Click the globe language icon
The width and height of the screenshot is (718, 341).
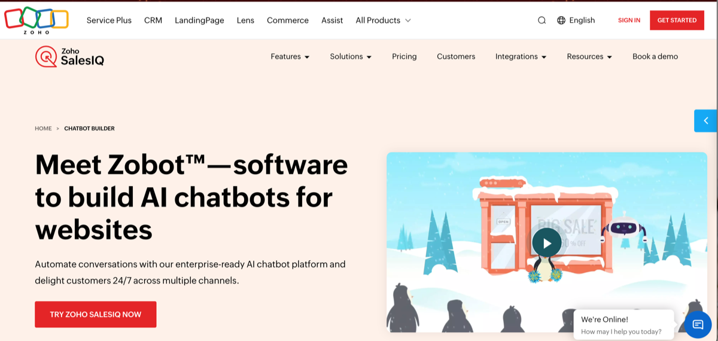pos(561,20)
